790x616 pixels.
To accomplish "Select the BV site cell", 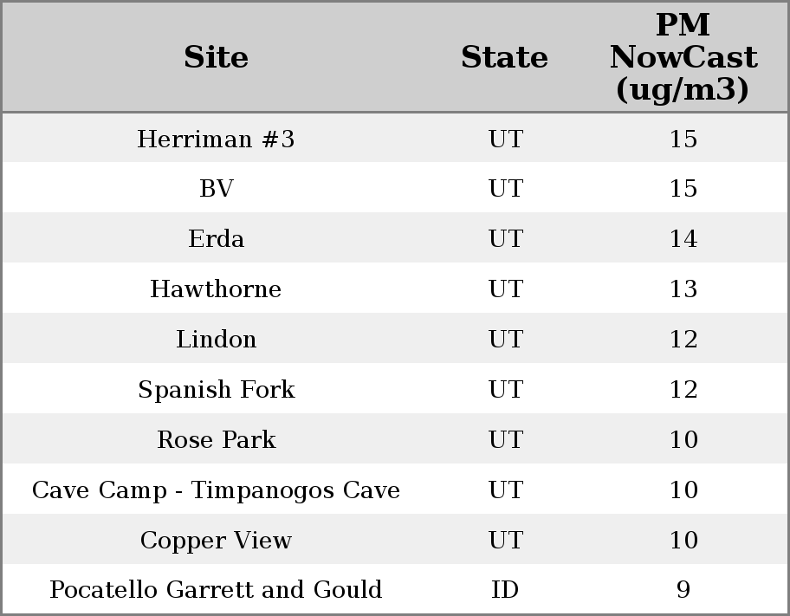I will click(x=217, y=189).
